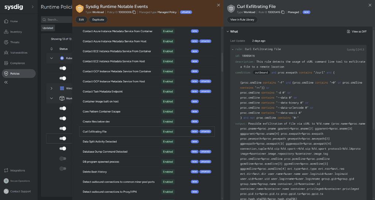Toggle first policy switch under Kubernetes

coord(63,68)
